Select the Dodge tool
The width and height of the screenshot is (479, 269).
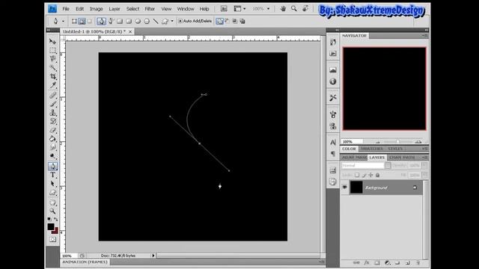(x=53, y=156)
